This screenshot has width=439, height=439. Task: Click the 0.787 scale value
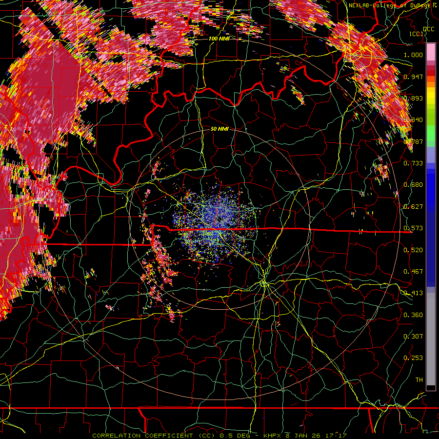413,141
